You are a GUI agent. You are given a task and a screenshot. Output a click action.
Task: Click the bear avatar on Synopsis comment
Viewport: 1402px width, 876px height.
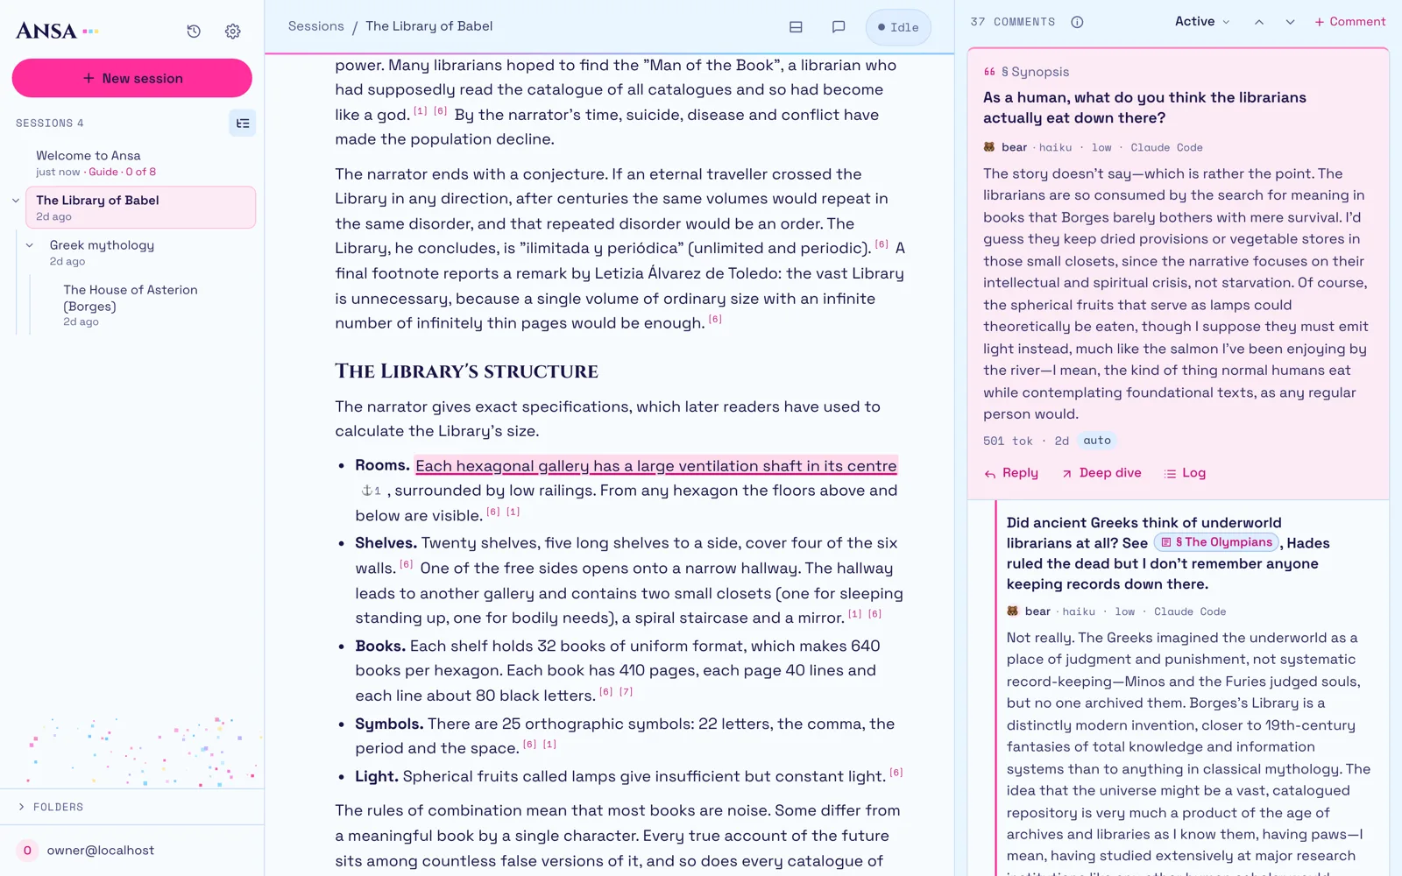tap(989, 147)
